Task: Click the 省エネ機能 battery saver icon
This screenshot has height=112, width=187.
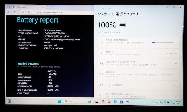Action: (102, 74)
